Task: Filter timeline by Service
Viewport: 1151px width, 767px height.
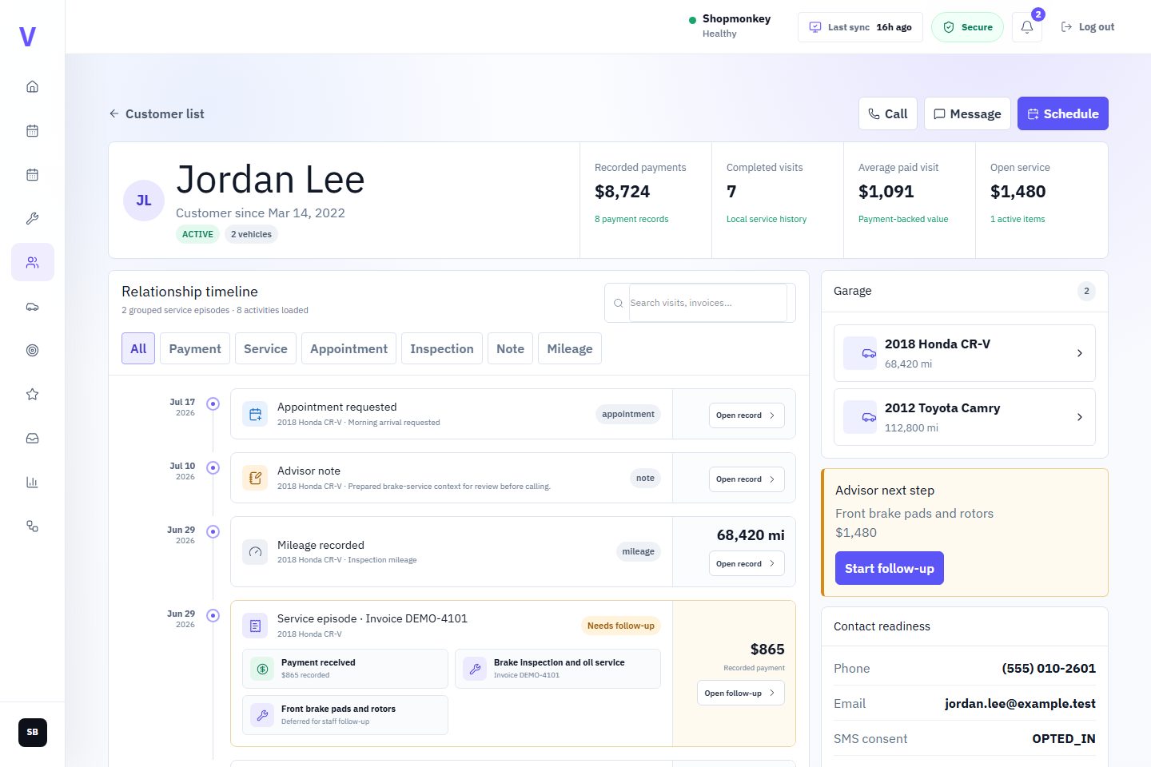Action: (265, 348)
